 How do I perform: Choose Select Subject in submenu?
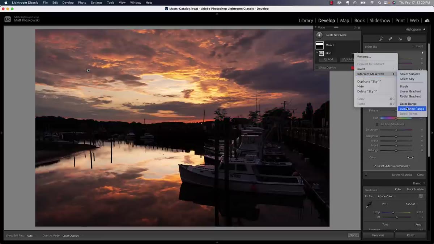coord(410,74)
